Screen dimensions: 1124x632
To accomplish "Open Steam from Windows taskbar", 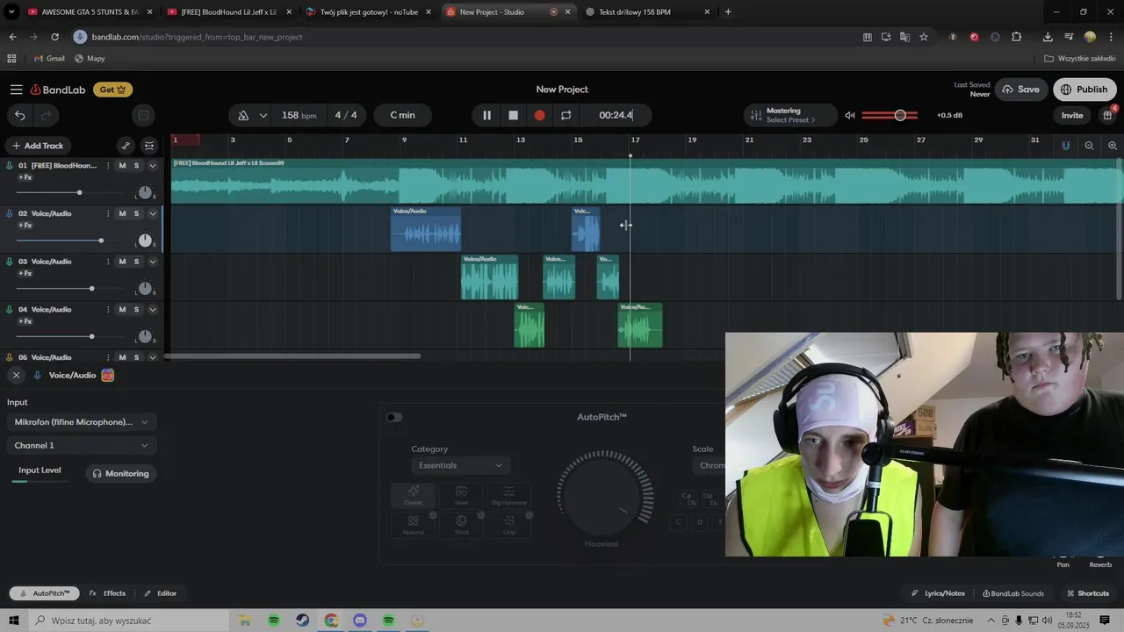I will tap(302, 621).
